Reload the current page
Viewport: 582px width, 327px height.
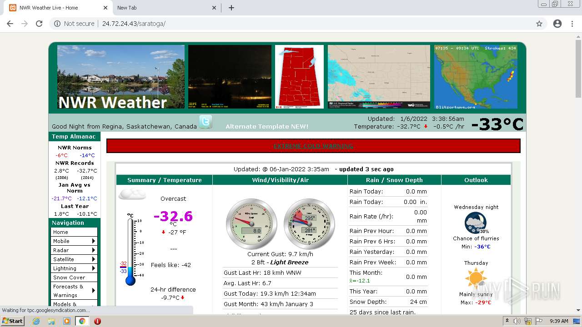pos(39,24)
